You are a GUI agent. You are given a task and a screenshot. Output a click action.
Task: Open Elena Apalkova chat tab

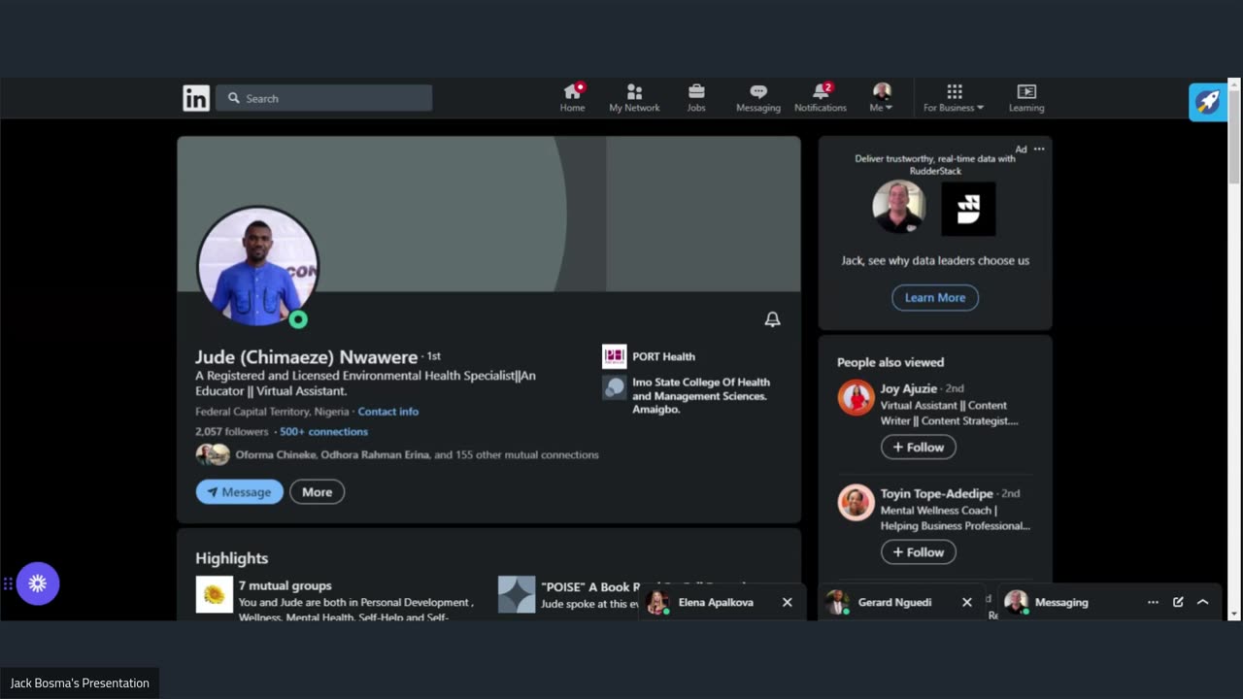click(716, 602)
